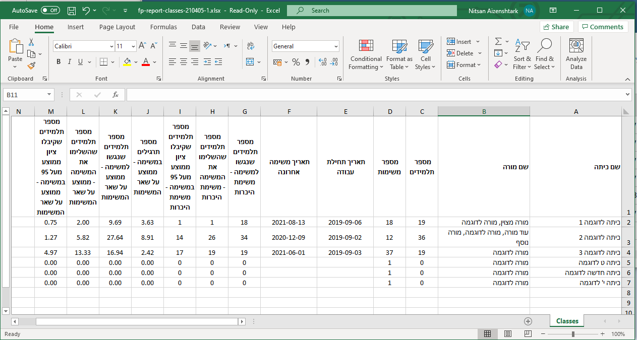Click the Format Painter brush icon
The height and width of the screenshot is (340, 637).
click(31, 66)
